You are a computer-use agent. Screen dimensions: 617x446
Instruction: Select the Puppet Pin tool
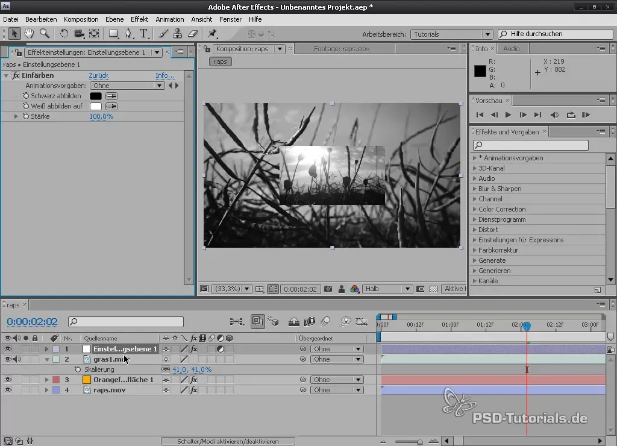213,34
